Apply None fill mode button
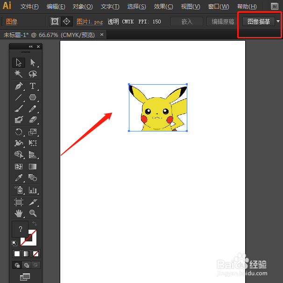The height and width of the screenshot is (283, 283). tap(35, 254)
